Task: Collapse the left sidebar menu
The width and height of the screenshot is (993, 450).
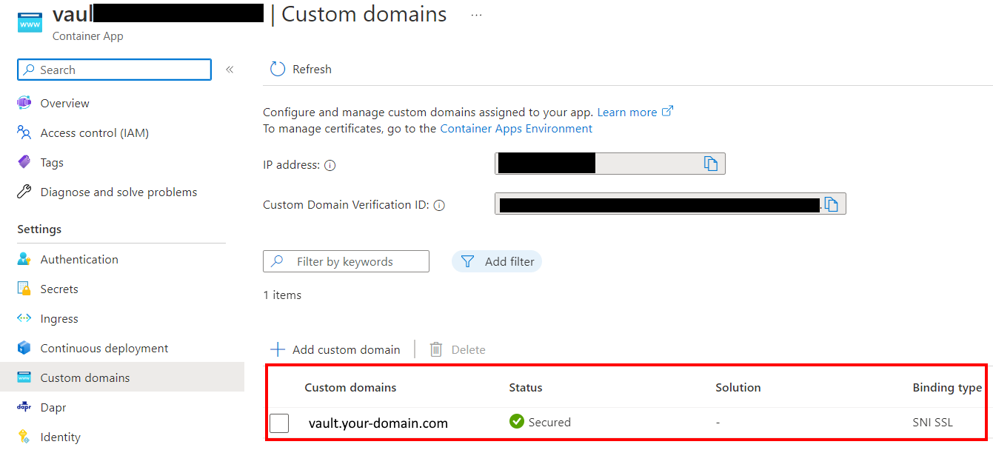Action: pos(230,70)
